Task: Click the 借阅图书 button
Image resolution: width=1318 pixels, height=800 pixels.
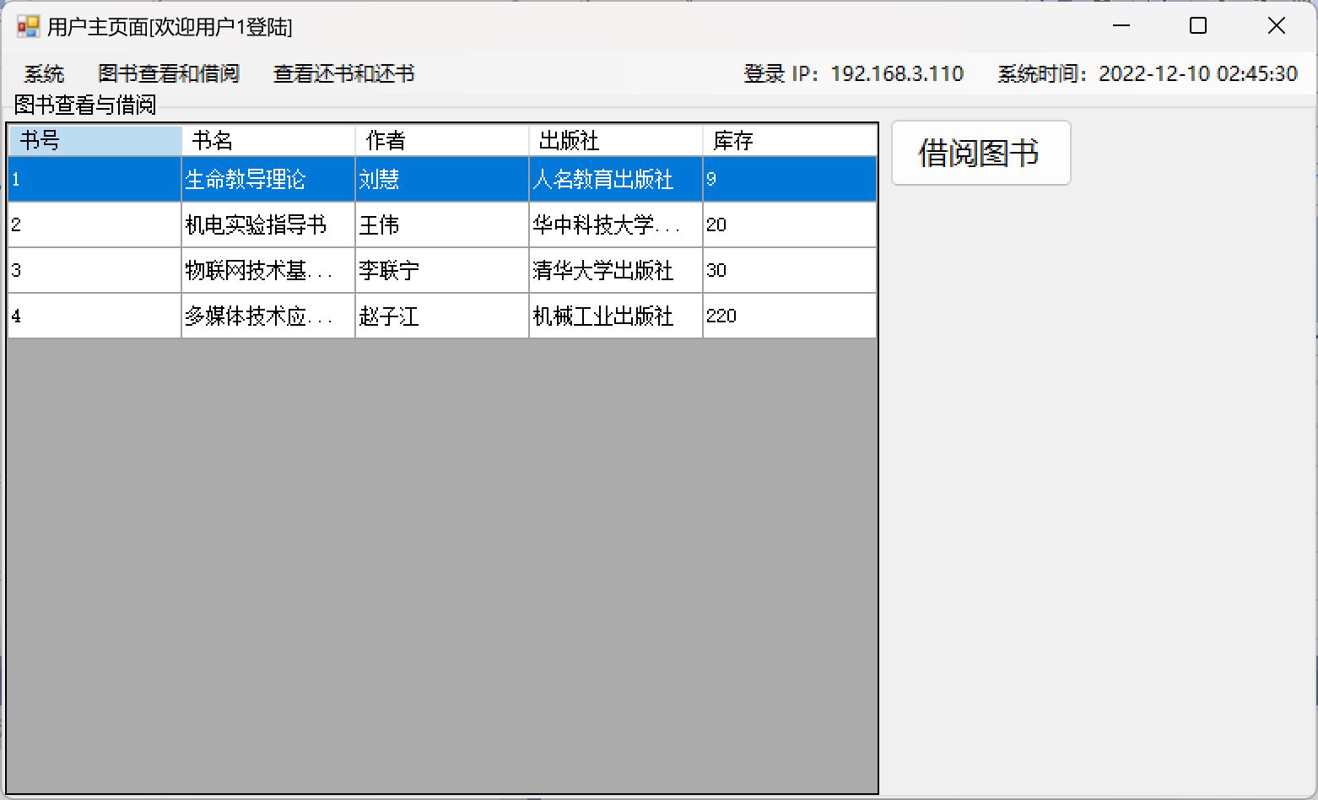Action: (981, 153)
